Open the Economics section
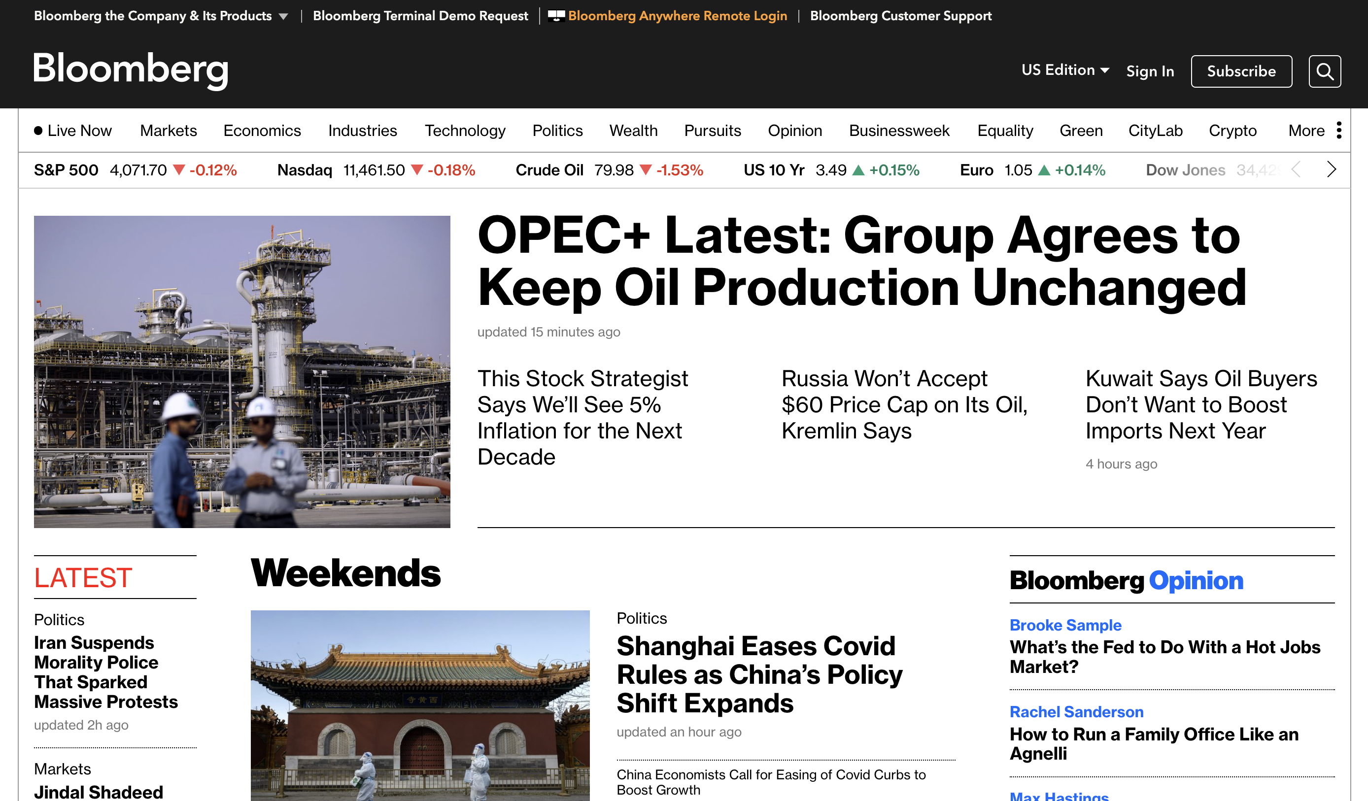 (x=262, y=130)
